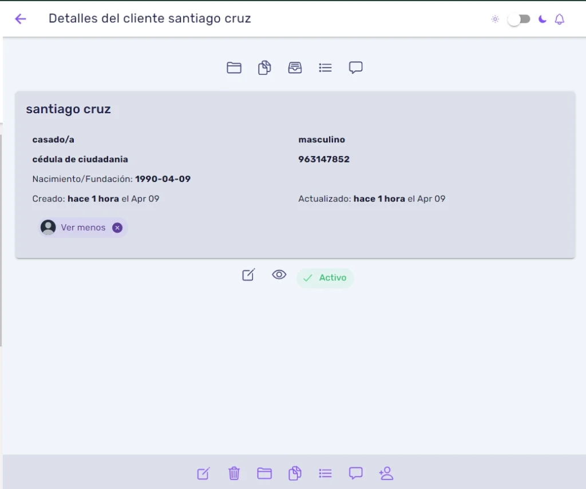Open the list icon above the client card
The width and height of the screenshot is (586, 489).
pyautogui.click(x=325, y=67)
